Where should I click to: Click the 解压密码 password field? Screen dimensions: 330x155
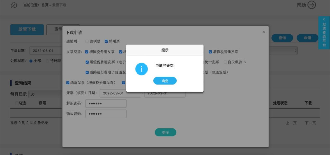pos(106,104)
